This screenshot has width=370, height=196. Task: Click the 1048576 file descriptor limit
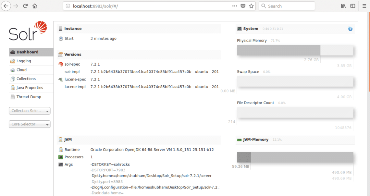click(343, 128)
